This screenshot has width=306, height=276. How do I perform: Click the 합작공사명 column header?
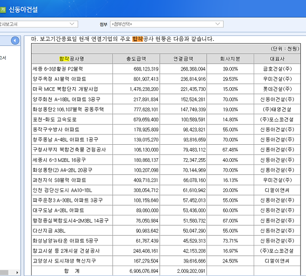coord(72,59)
